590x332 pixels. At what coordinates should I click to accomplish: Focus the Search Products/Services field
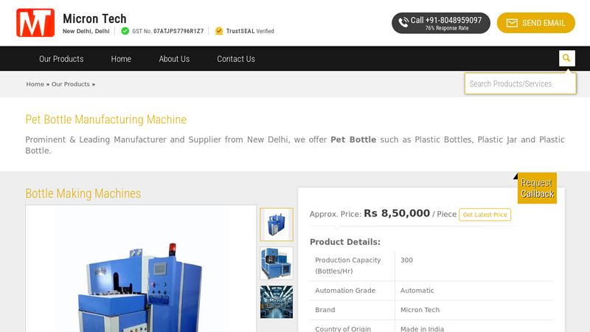(x=520, y=83)
